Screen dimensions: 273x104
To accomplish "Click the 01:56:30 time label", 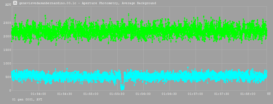I will click(169, 94).
